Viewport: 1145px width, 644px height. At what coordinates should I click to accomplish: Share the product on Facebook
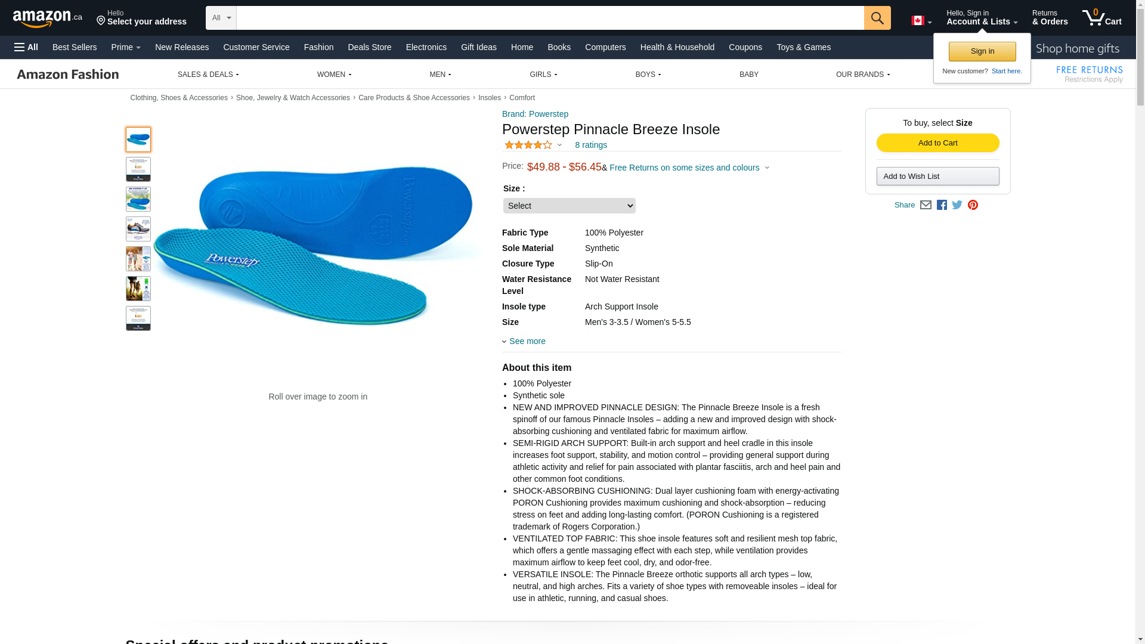pyautogui.click(x=942, y=205)
